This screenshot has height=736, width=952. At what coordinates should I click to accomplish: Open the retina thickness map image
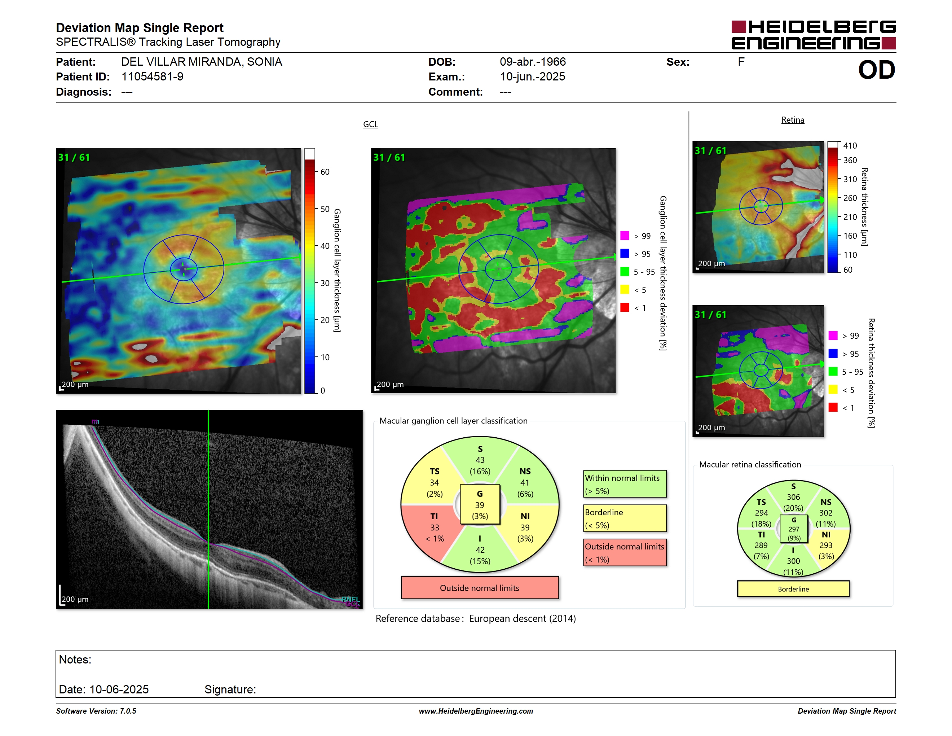pyautogui.click(x=758, y=207)
